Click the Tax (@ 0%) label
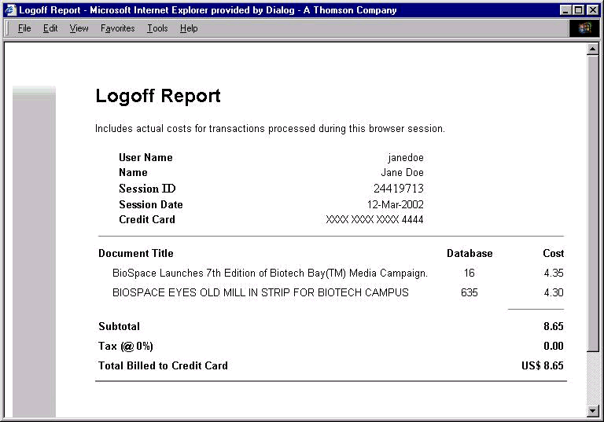This screenshot has width=604, height=422. (x=126, y=346)
